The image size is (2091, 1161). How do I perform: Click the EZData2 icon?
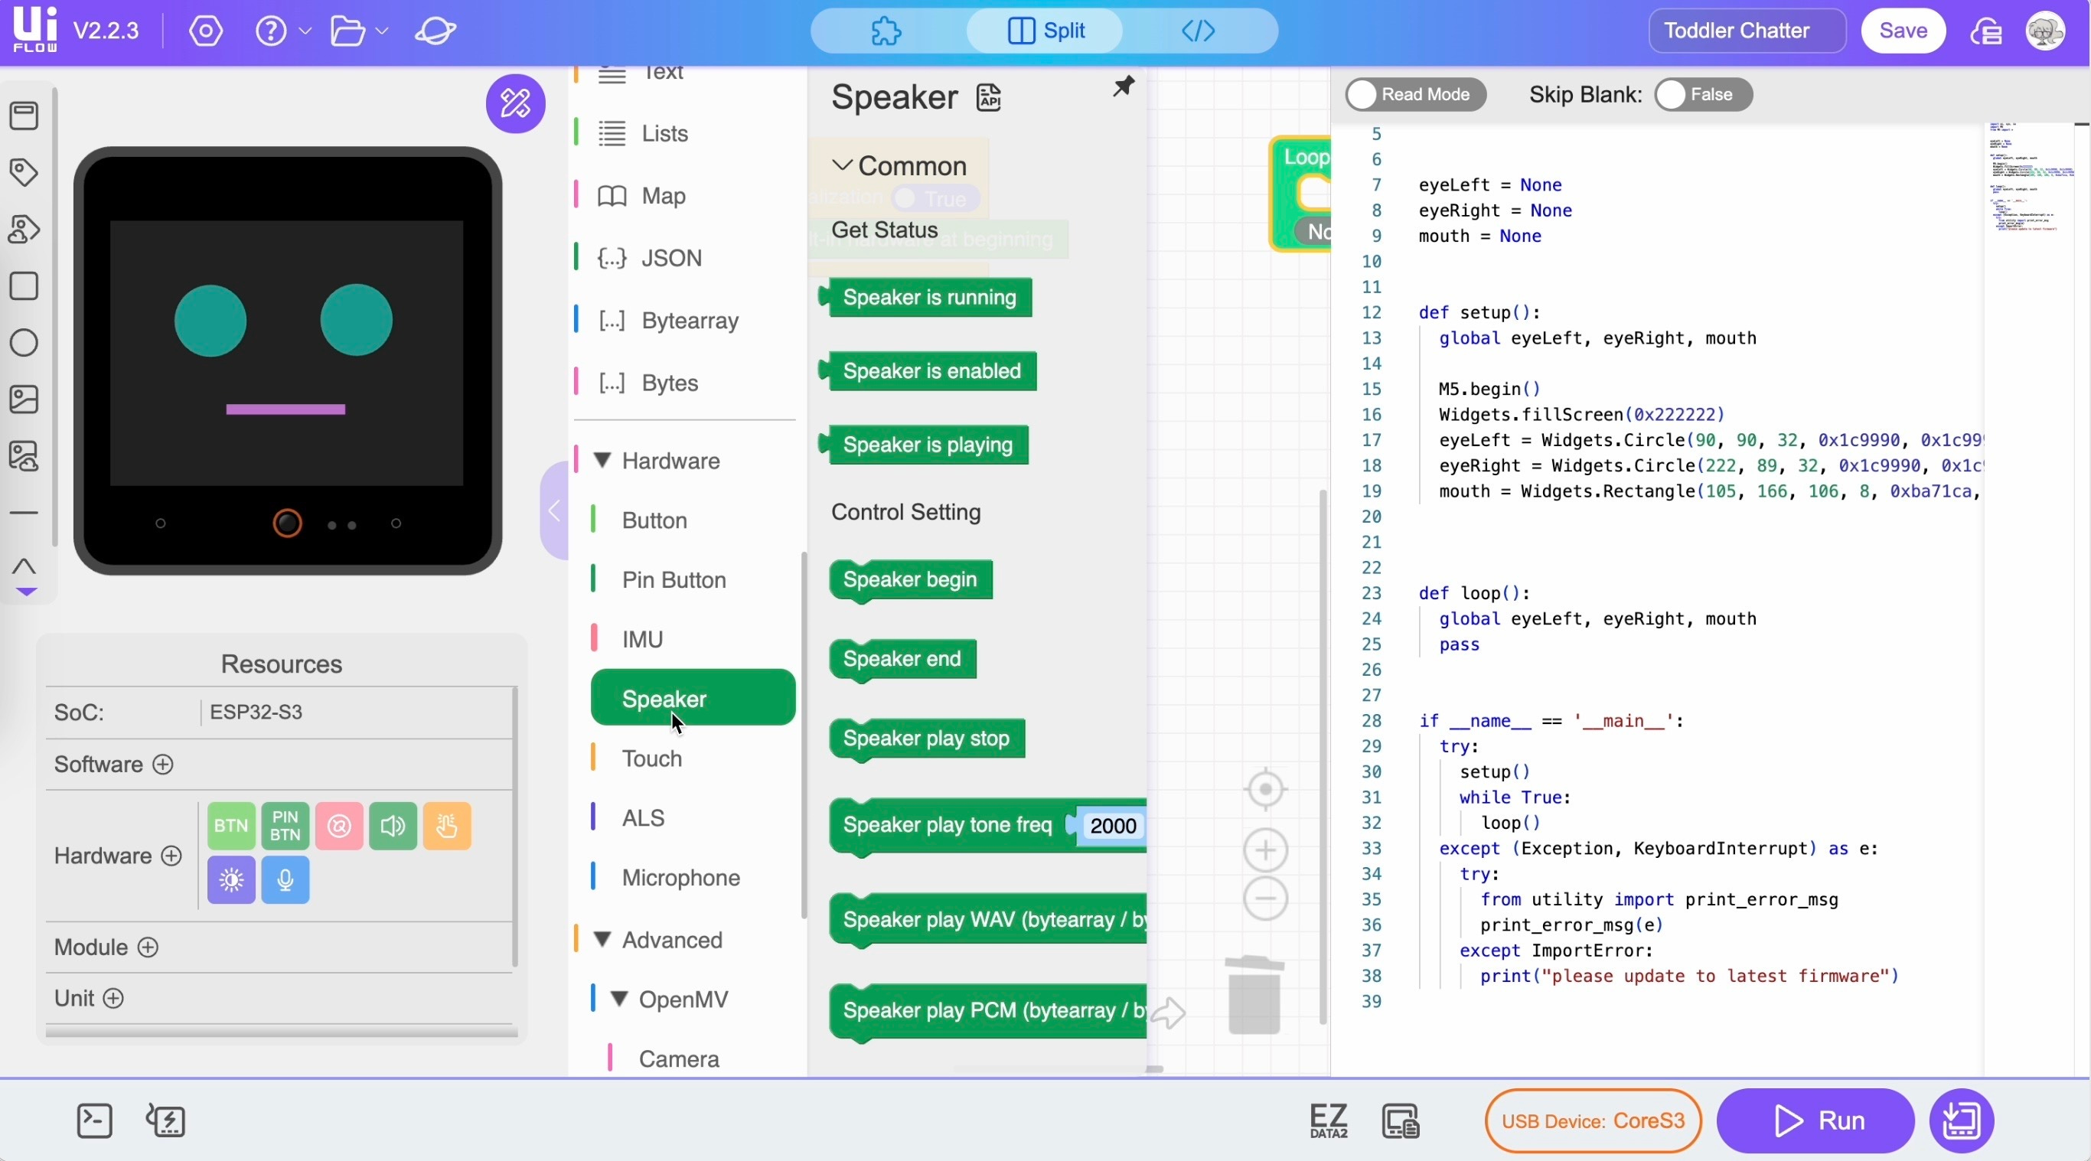point(1328,1121)
